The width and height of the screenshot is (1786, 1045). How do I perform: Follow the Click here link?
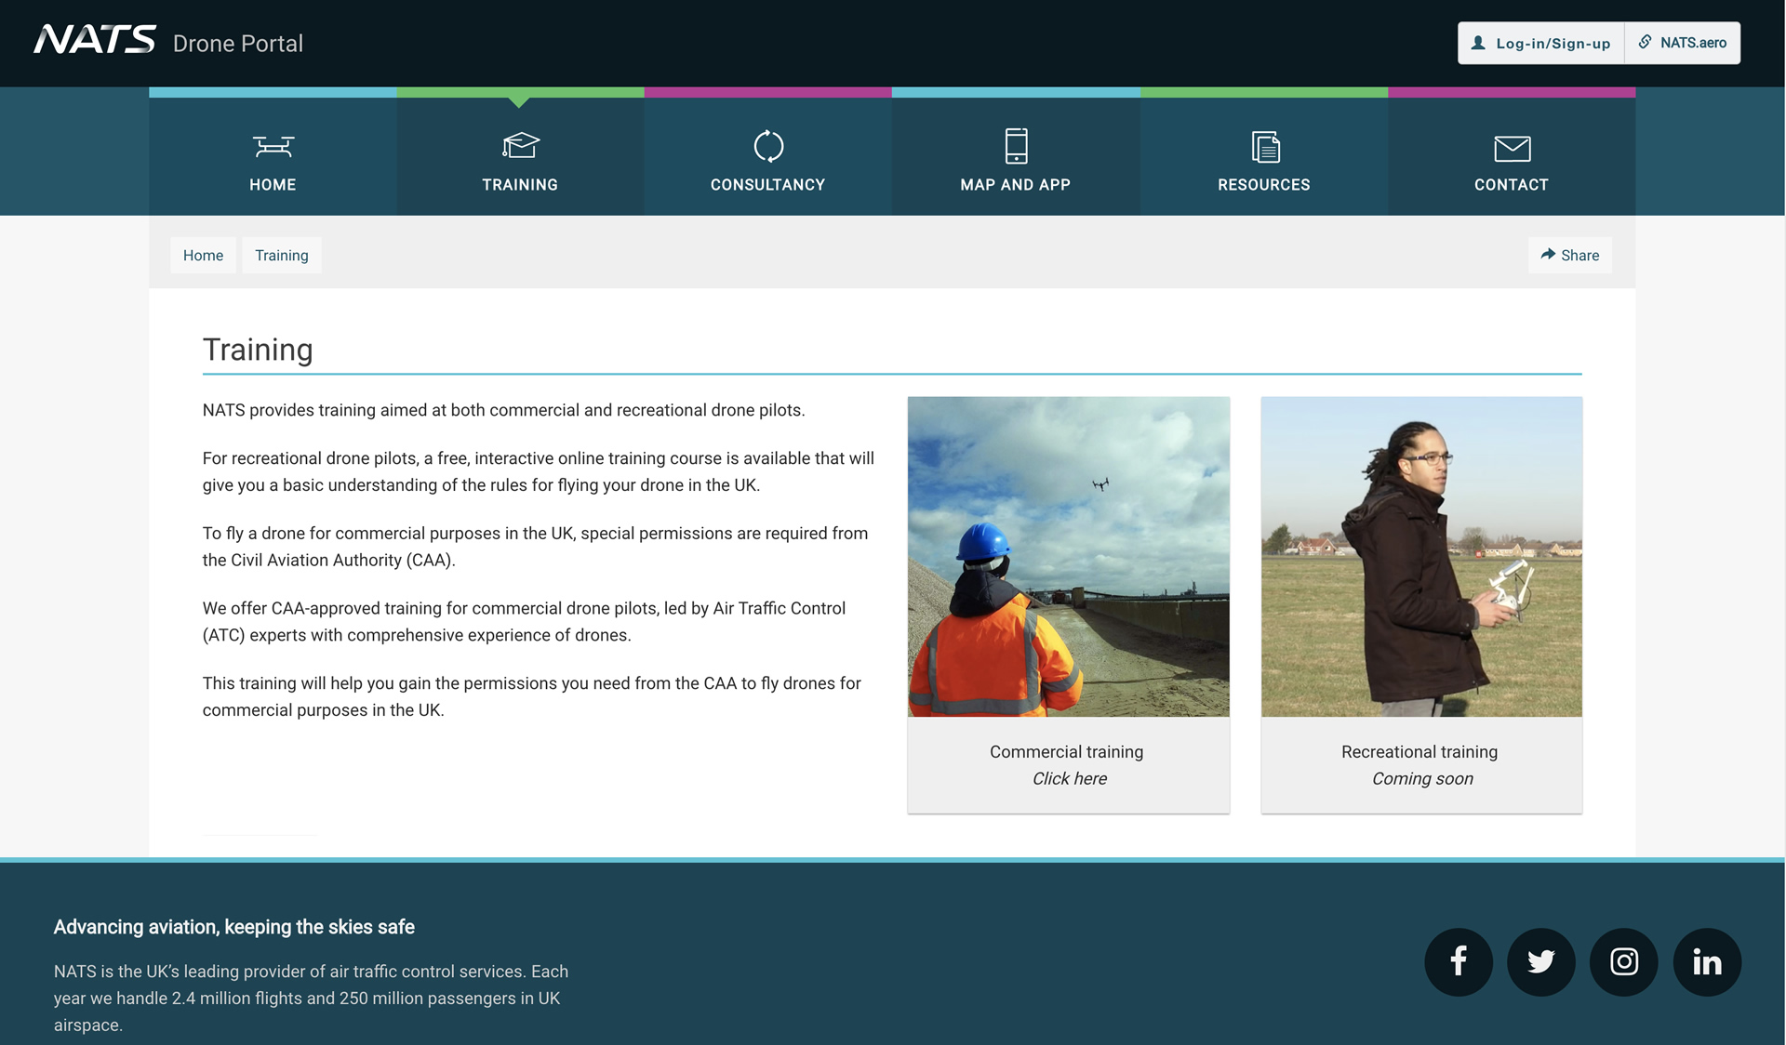pos(1070,778)
